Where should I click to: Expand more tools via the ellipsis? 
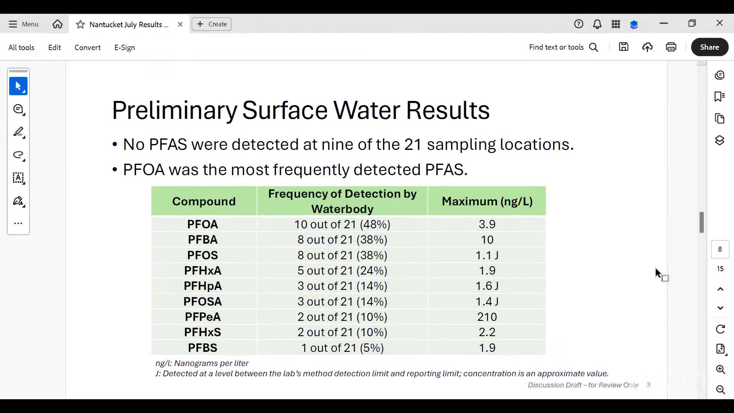pyautogui.click(x=18, y=223)
